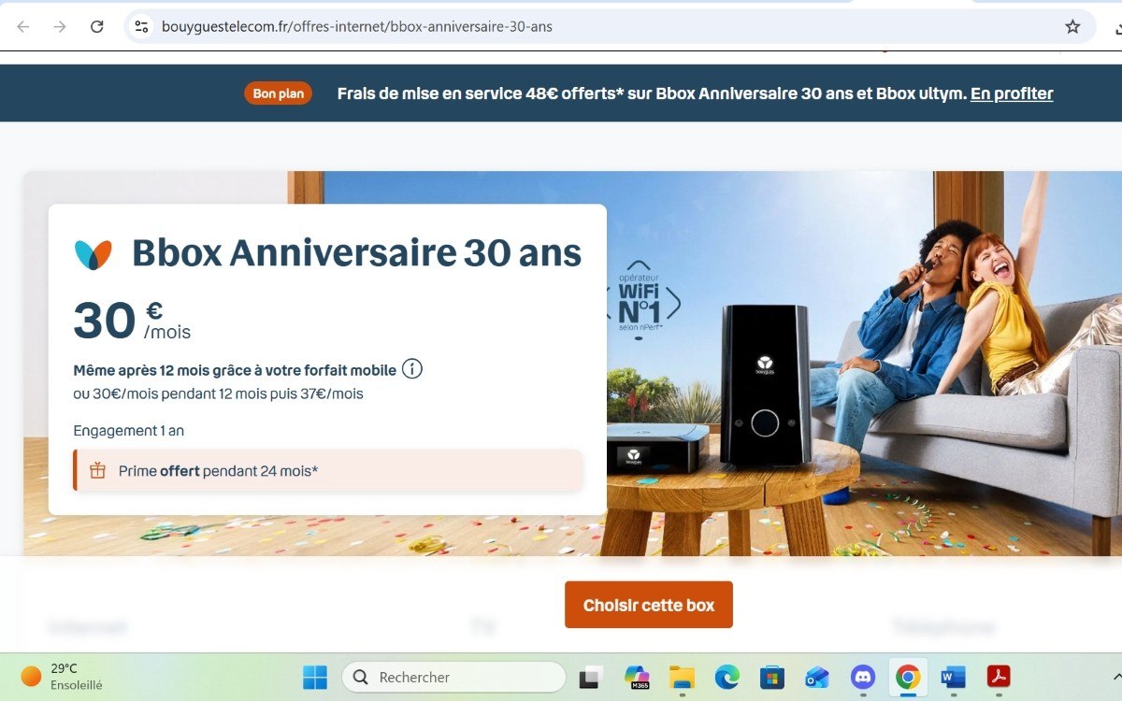Image resolution: width=1122 pixels, height=701 pixels.
Task: Click "Prime offert pendant 24 mois" banner
Action: point(328,470)
